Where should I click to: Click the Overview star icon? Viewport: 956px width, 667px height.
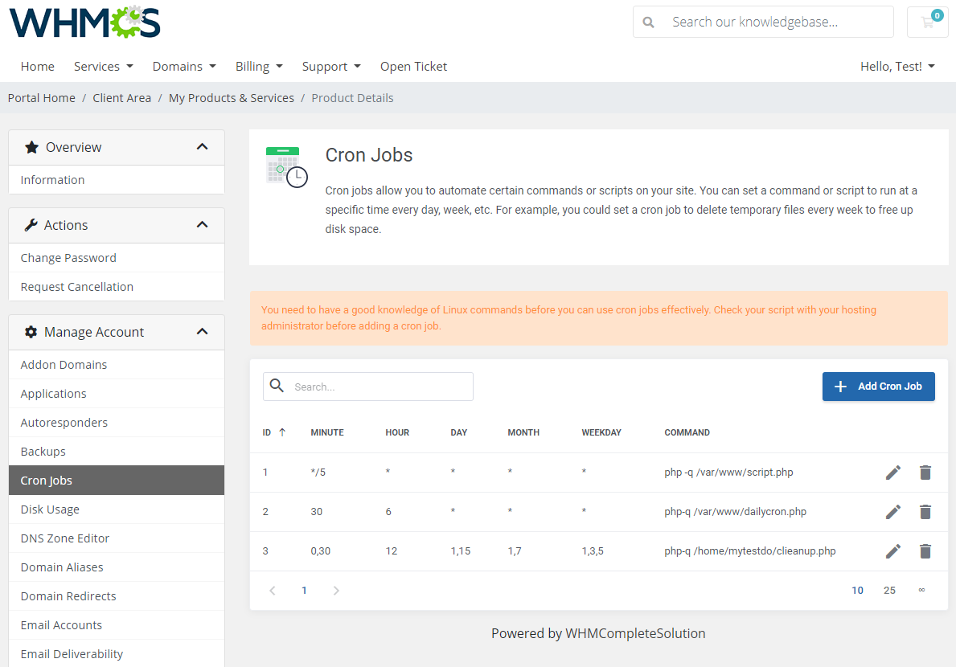click(x=31, y=147)
